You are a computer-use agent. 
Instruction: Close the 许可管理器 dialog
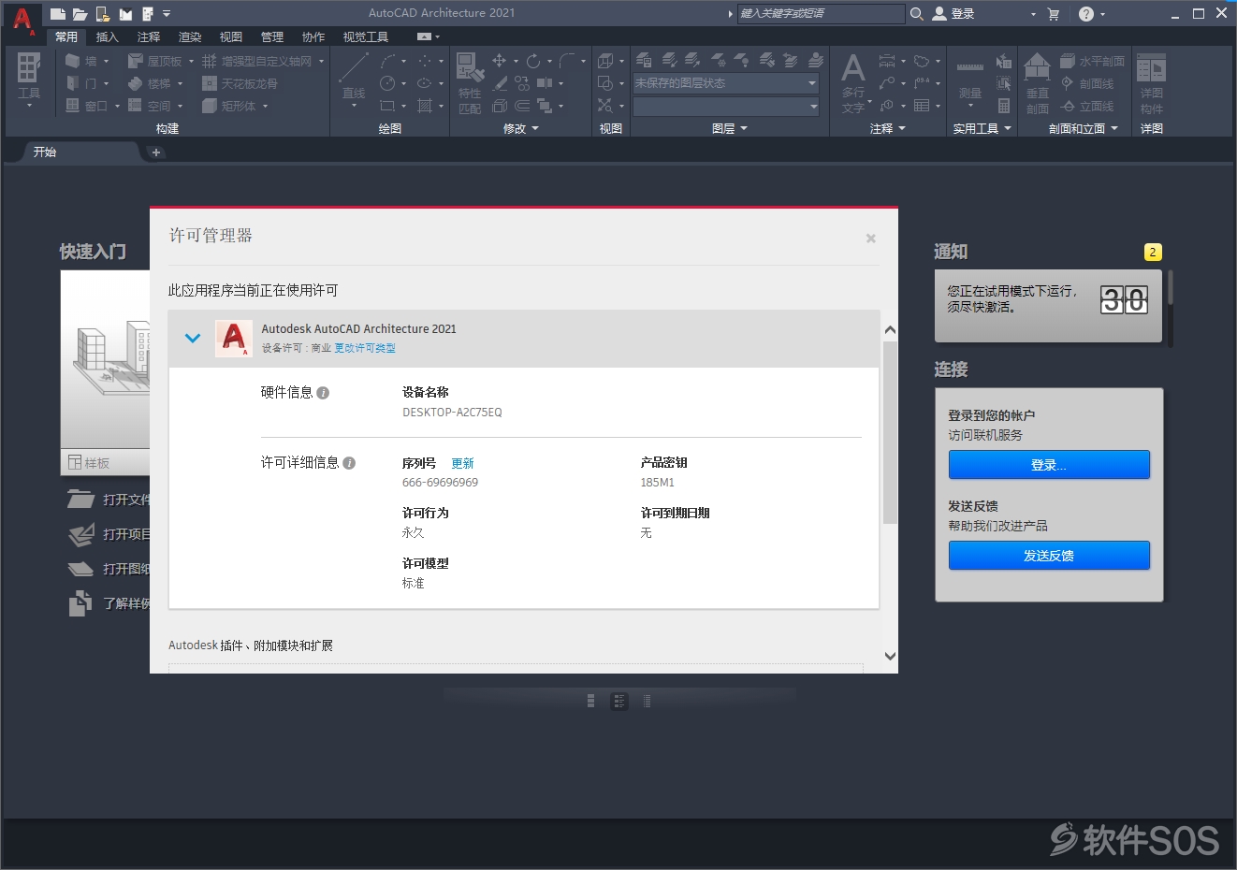871,239
